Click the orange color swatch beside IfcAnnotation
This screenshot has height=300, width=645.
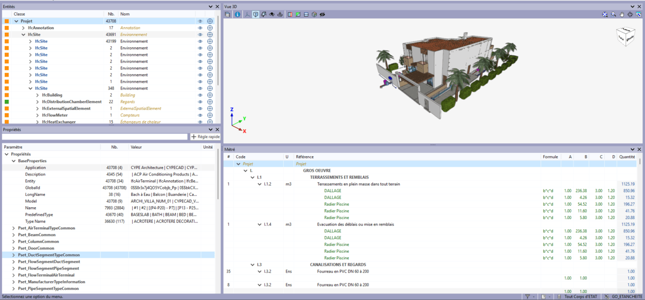click(x=7, y=28)
